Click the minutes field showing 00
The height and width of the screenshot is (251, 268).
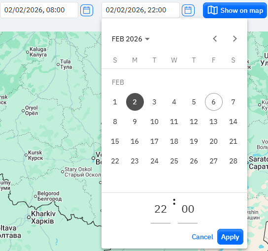[x=188, y=209]
